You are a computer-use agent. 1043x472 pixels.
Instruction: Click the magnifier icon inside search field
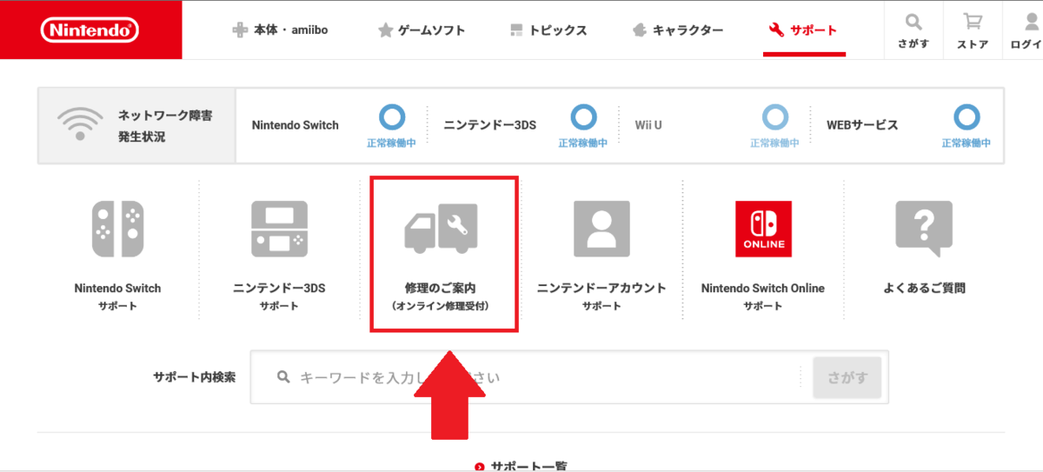point(282,377)
